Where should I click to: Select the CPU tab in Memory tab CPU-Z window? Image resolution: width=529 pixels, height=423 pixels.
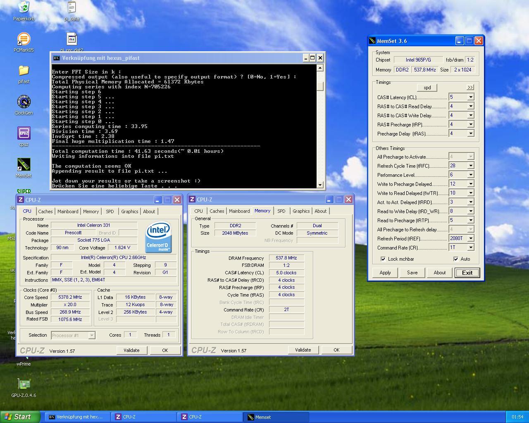coord(198,211)
